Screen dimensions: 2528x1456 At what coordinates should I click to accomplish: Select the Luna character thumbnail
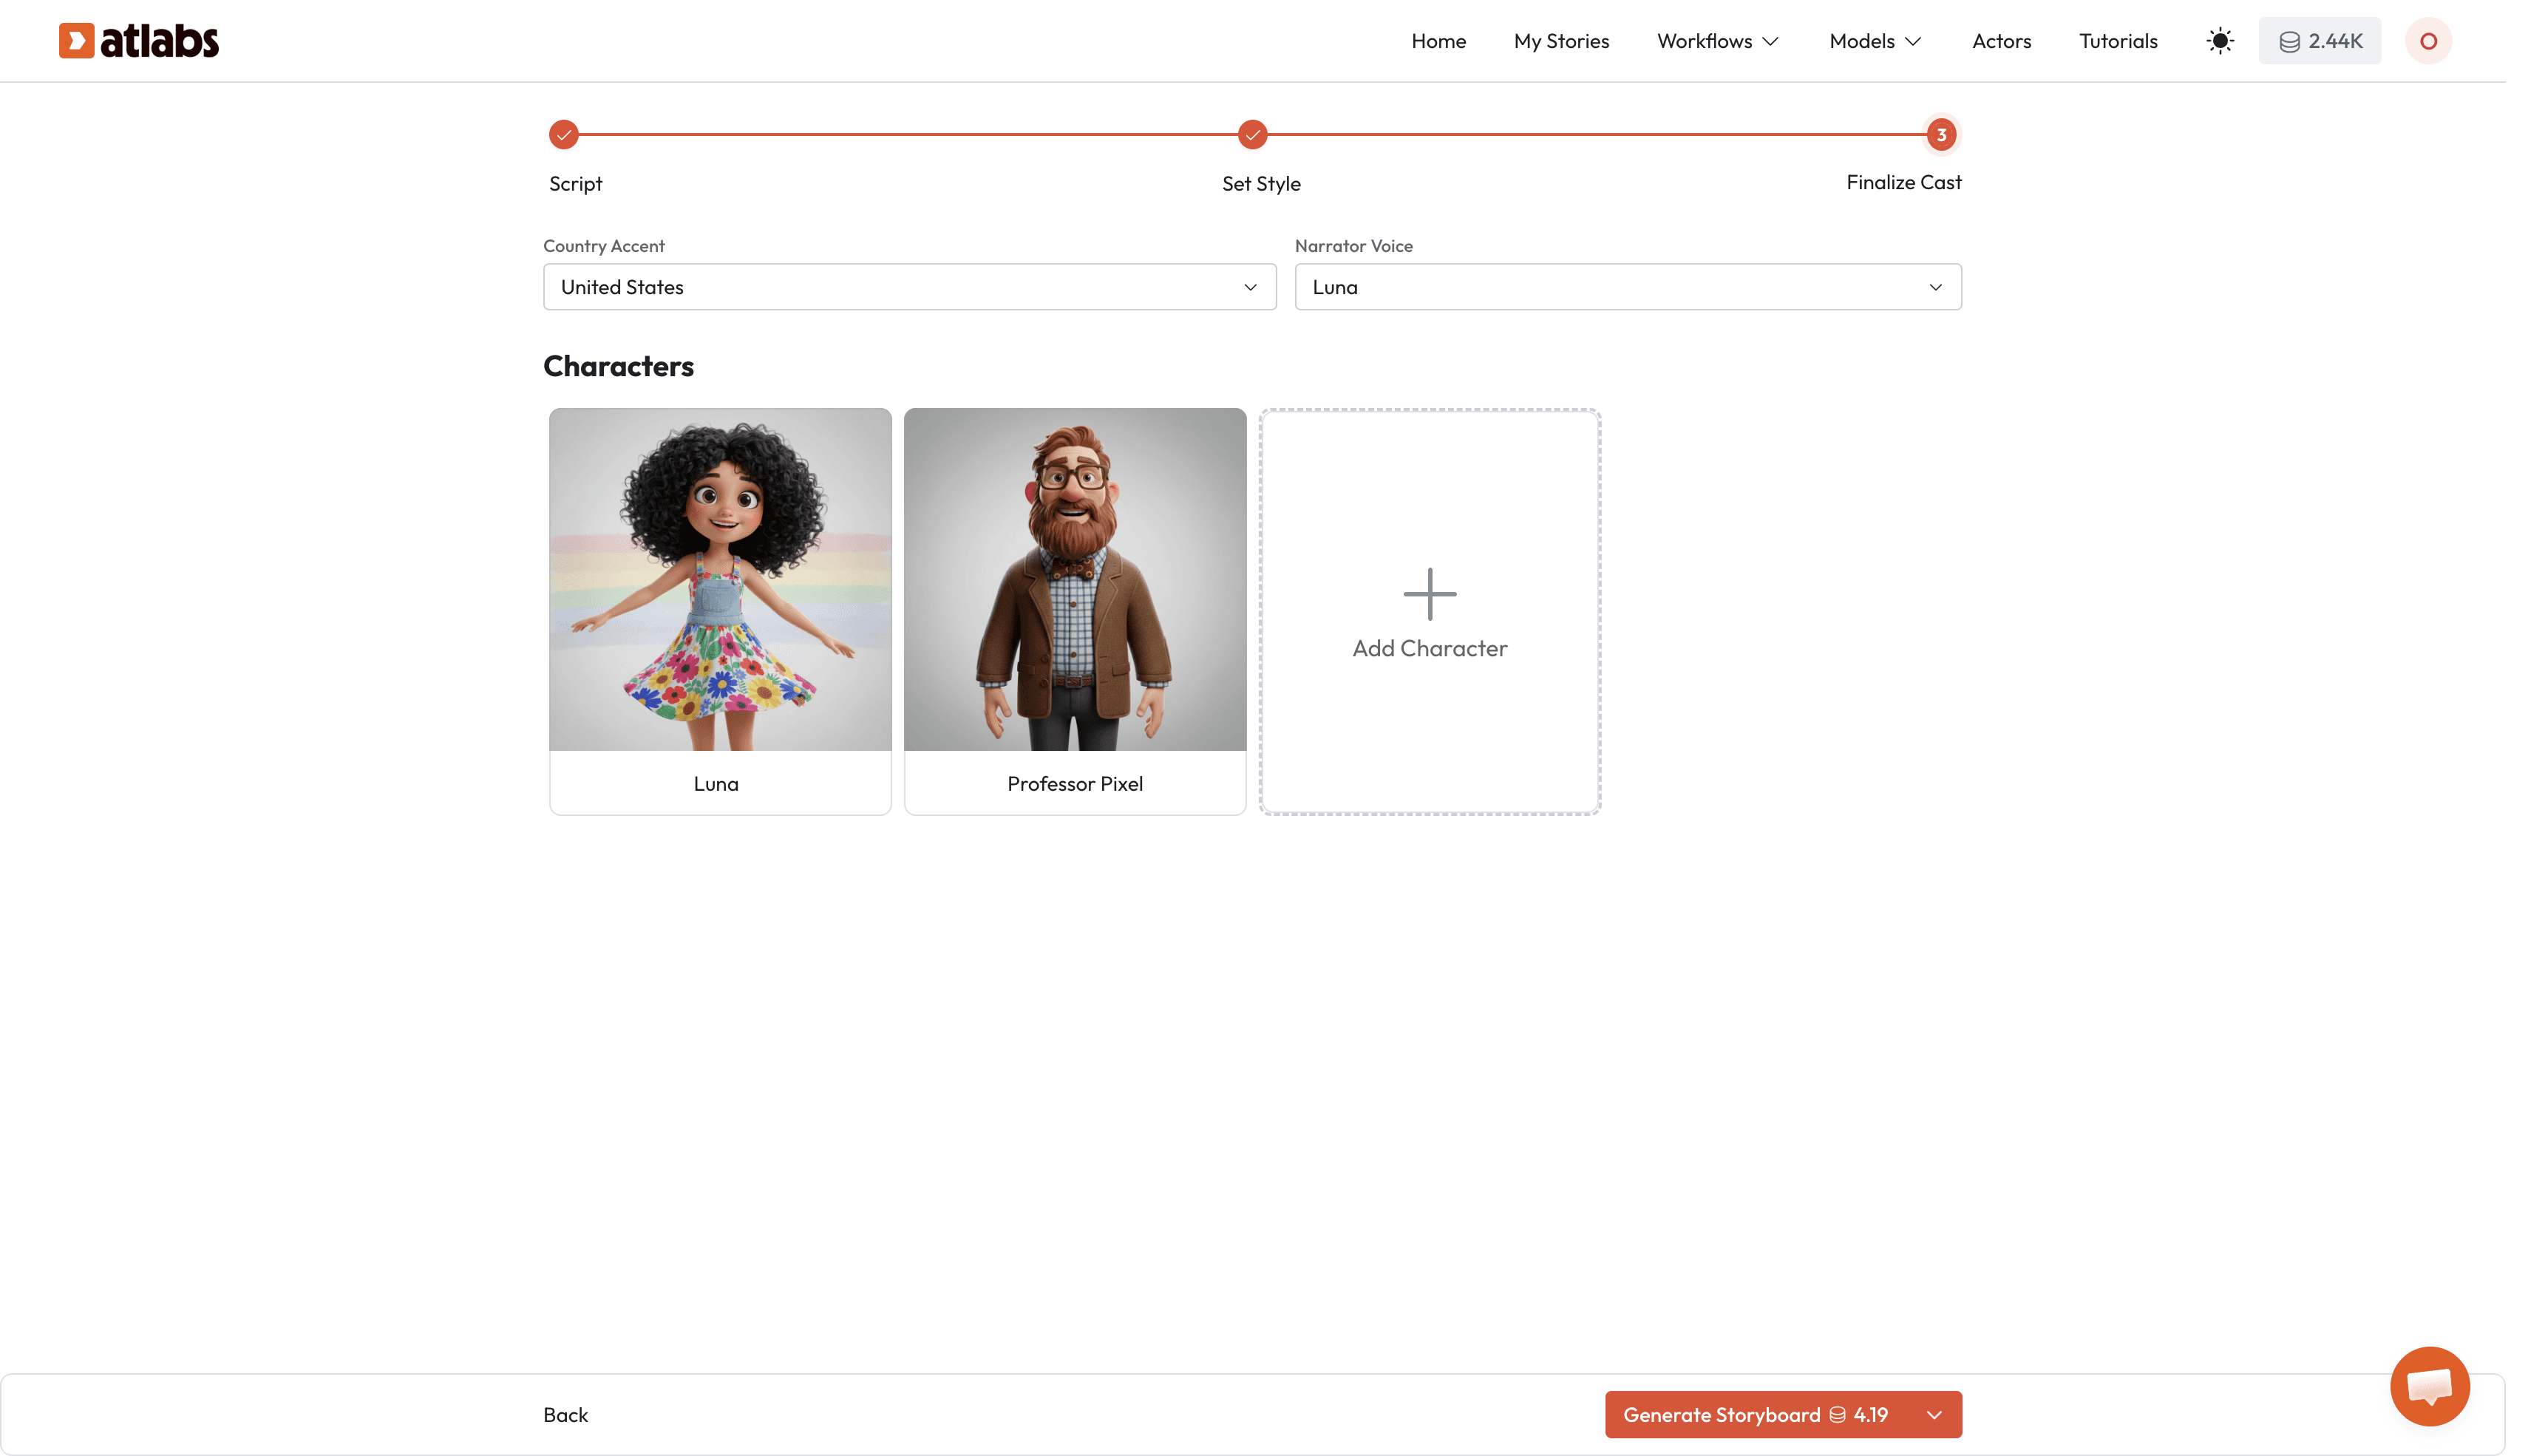pyautogui.click(x=720, y=580)
